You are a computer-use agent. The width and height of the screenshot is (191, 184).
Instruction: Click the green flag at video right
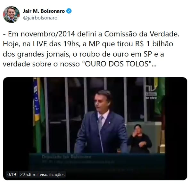coord(160,96)
